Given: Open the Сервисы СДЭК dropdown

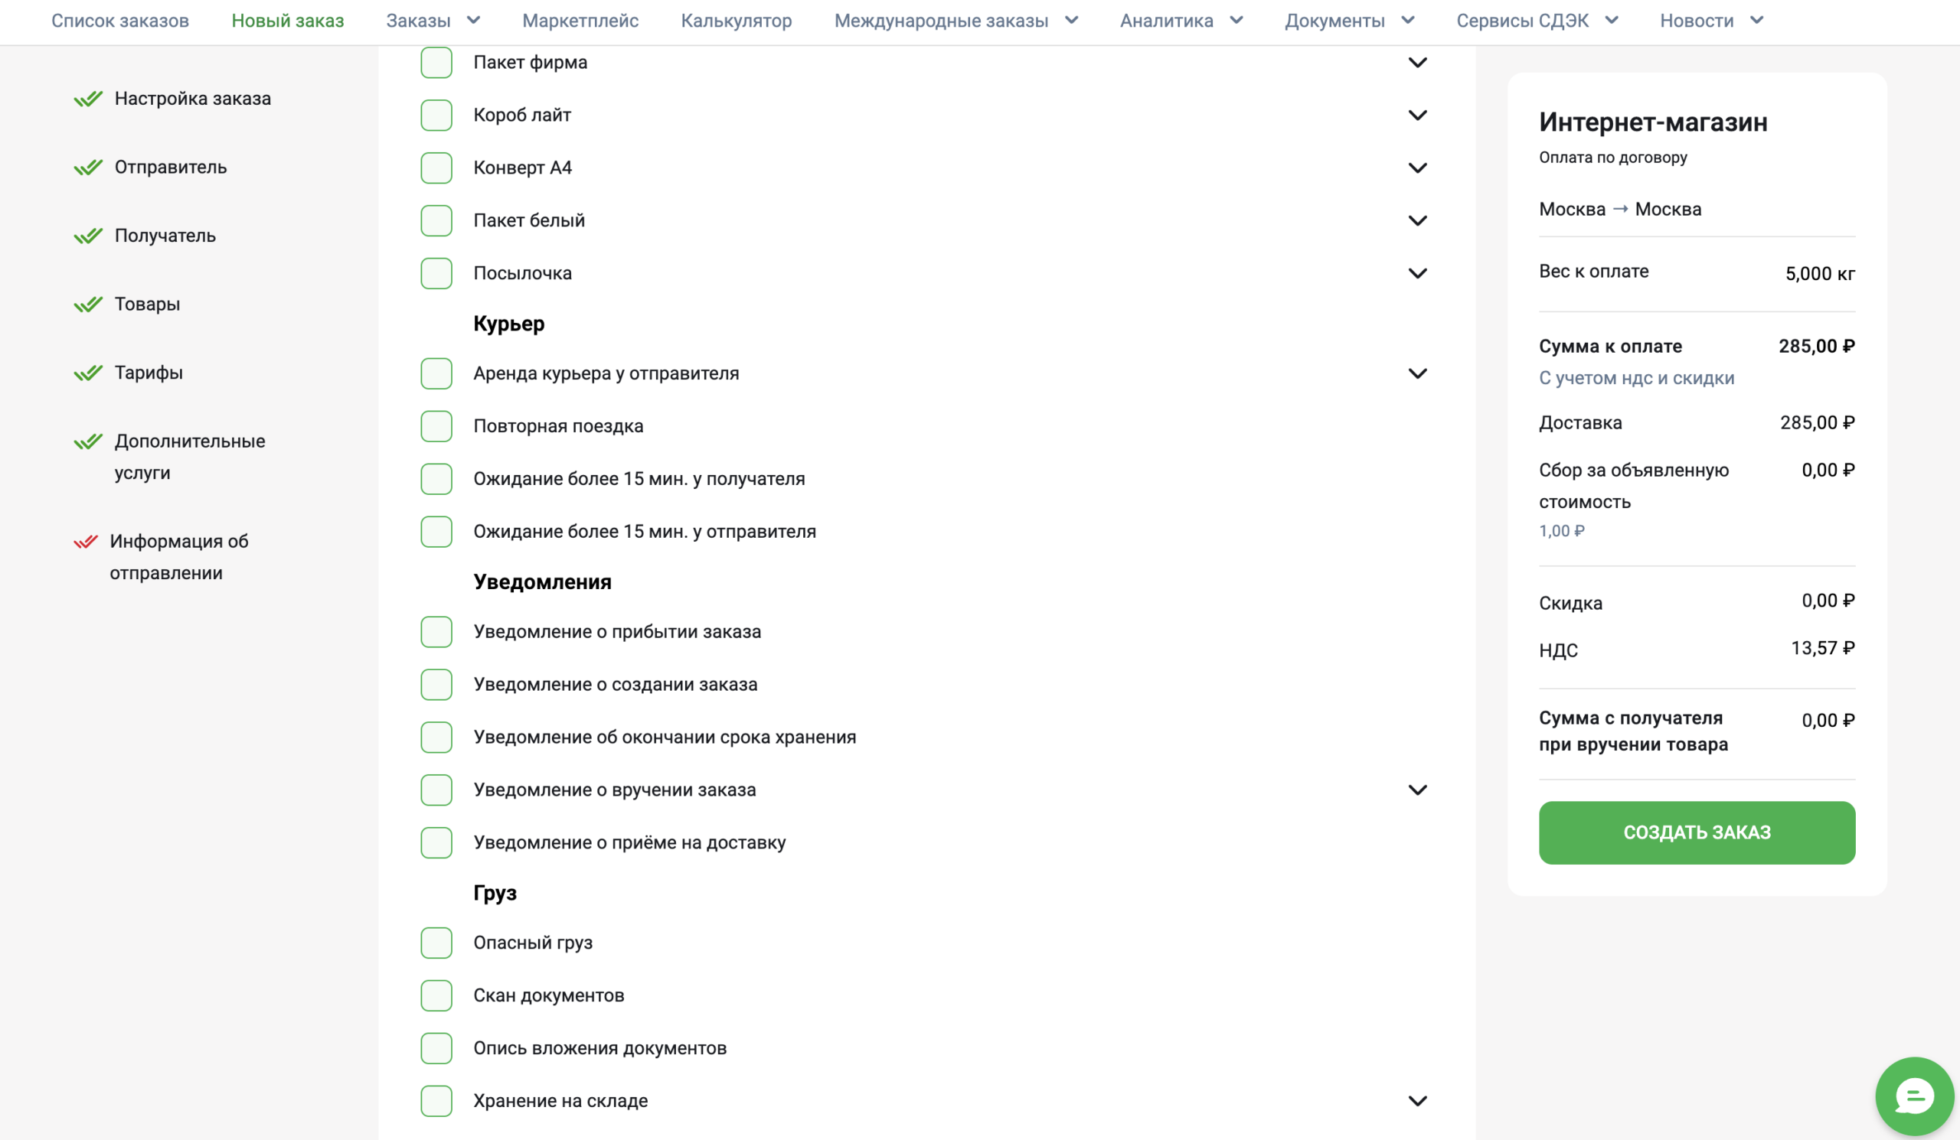Looking at the screenshot, I should 1537,21.
